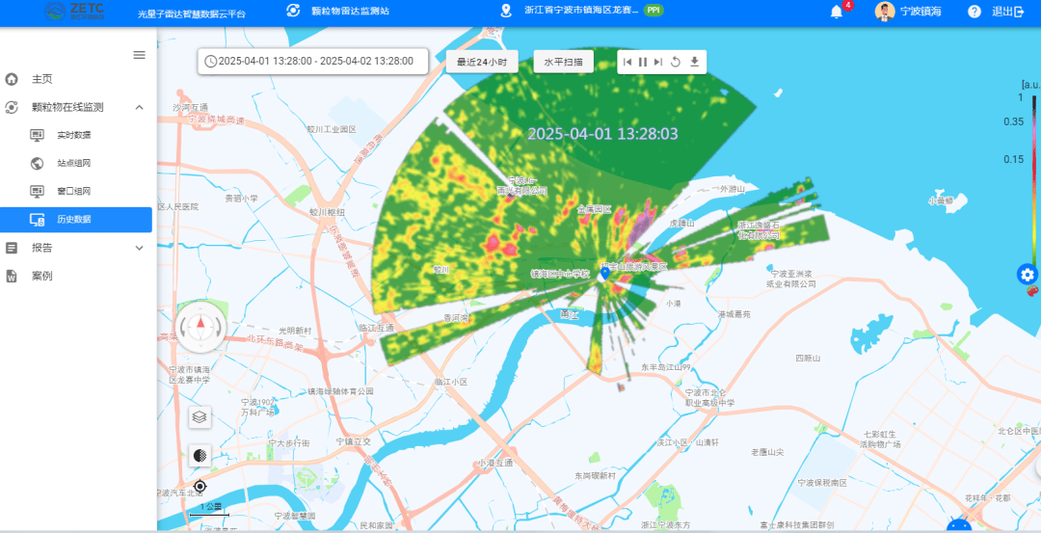Select 实时数据 in the sidebar
Image resolution: width=1041 pixels, height=533 pixels.
click(74, 135)
